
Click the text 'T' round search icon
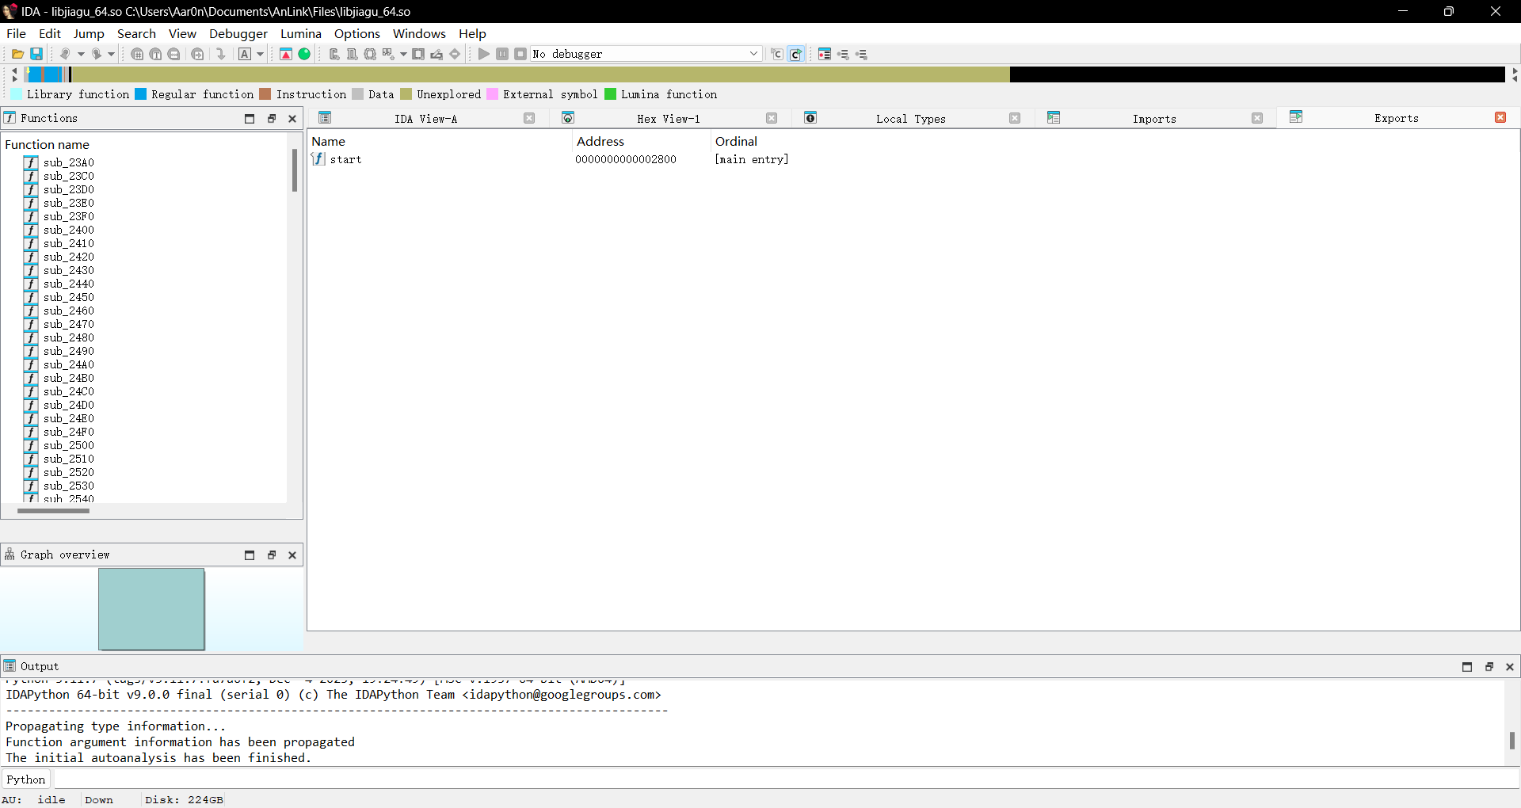point(155,54)
